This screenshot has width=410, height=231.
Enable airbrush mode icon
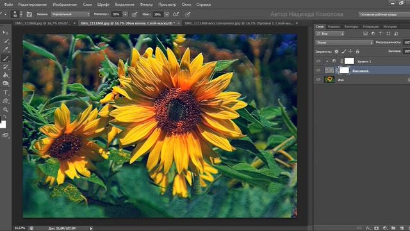[176, 14]
